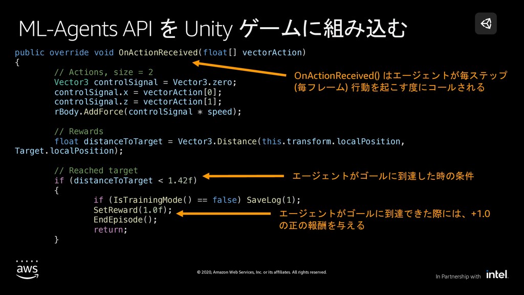Click the "public override void OnActionReceived" line
The image size is (524, 295).
pos(160,53)
